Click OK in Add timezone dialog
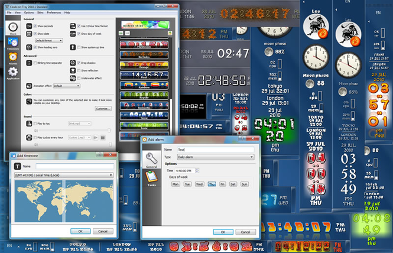This screenshot has width=393, height=253. [x=80, y=231]
